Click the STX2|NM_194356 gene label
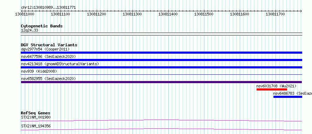The image size is (312, 134). pos(36,126)
